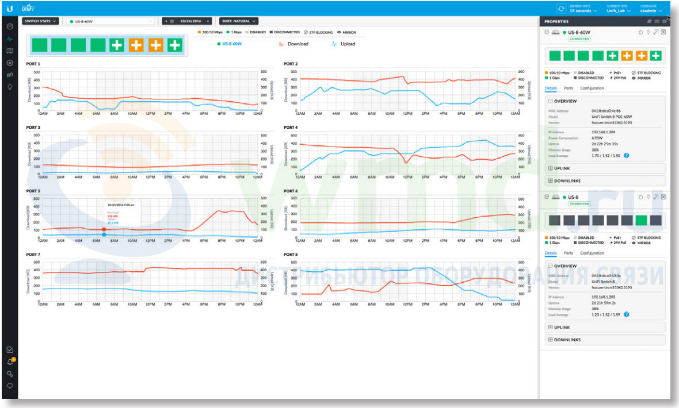Screen dimensions: 679x408
Task: Click the red download data point on Port 5 chart
Action: click(104, 229)
